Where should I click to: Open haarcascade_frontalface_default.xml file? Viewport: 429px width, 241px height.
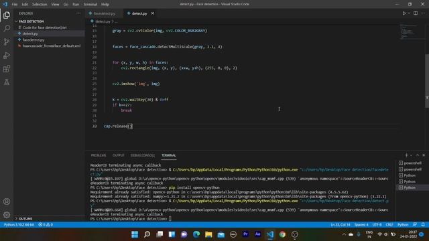[50, 46]
